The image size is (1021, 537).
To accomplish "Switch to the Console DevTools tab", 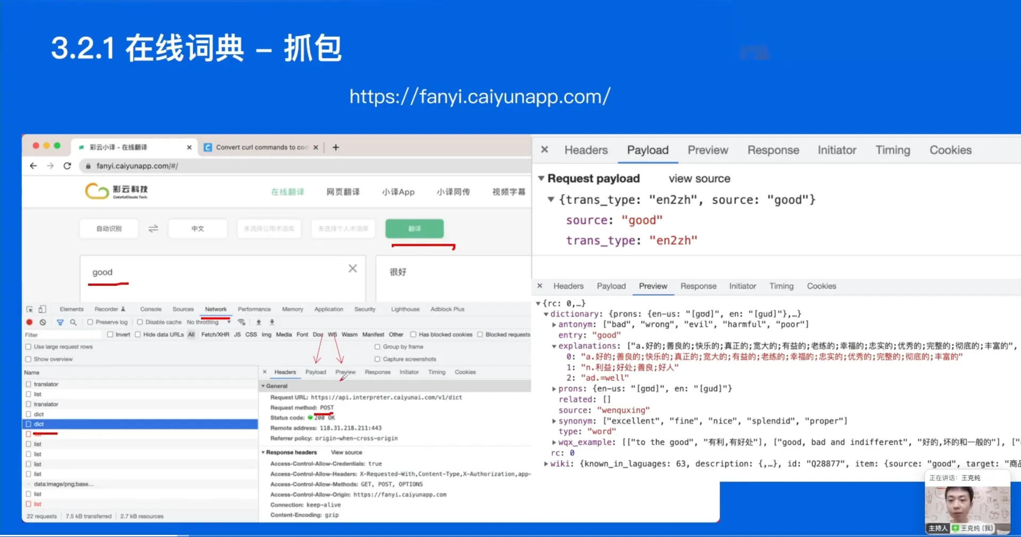I will [151, 309].
